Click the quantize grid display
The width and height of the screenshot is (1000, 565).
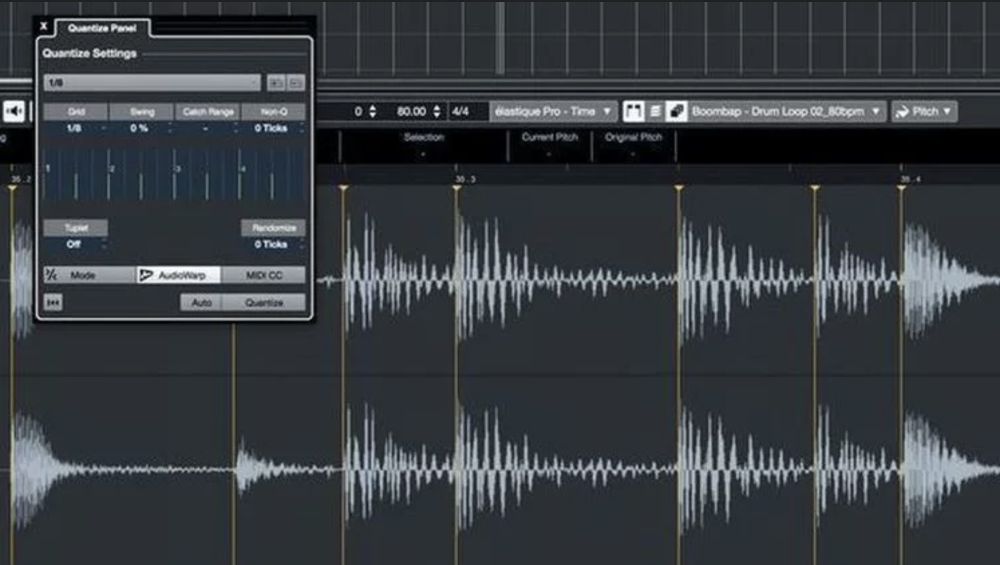tap(175, 174)
